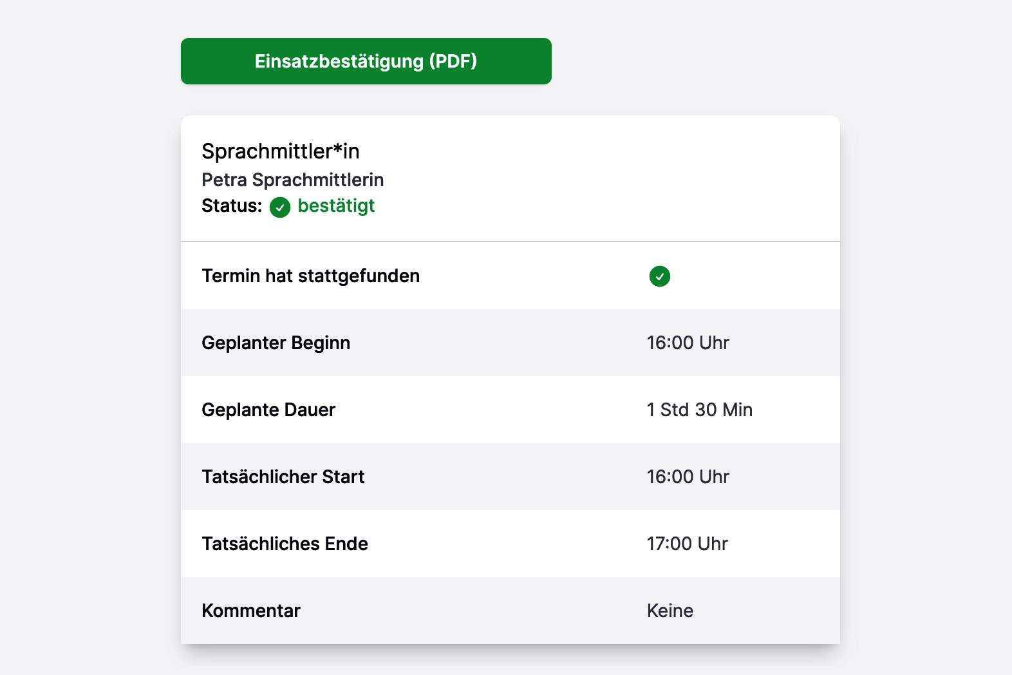Click the 17:00 Uhr end time value
The height and width of the screenshot is (675, 1012).
coord(688,544)
